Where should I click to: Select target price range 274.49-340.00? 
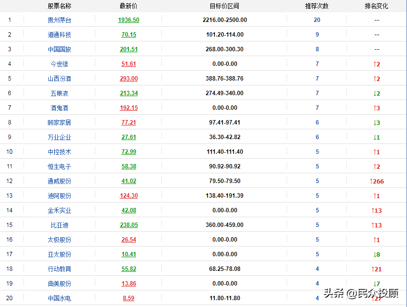coord(225,93)
